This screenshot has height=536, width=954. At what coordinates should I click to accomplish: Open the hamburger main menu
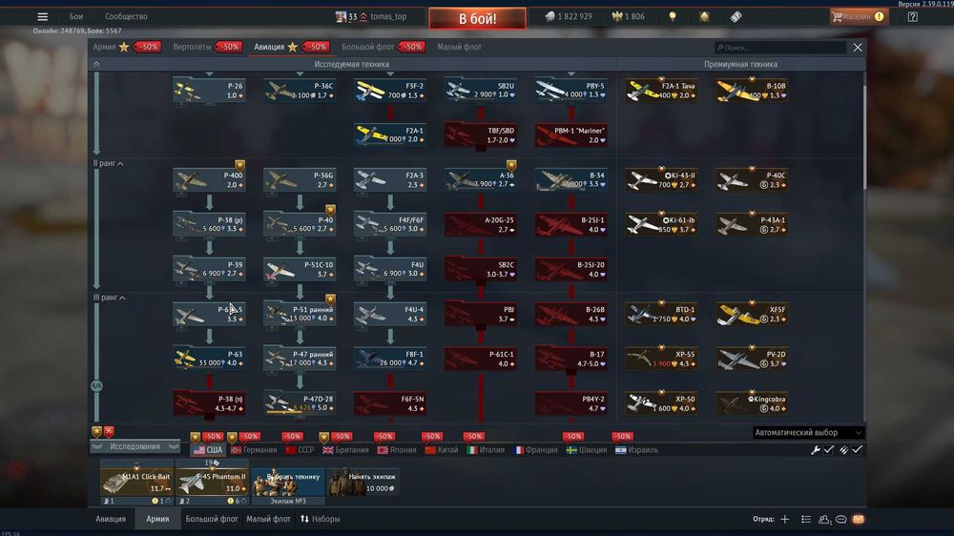(x=43, y=16)
